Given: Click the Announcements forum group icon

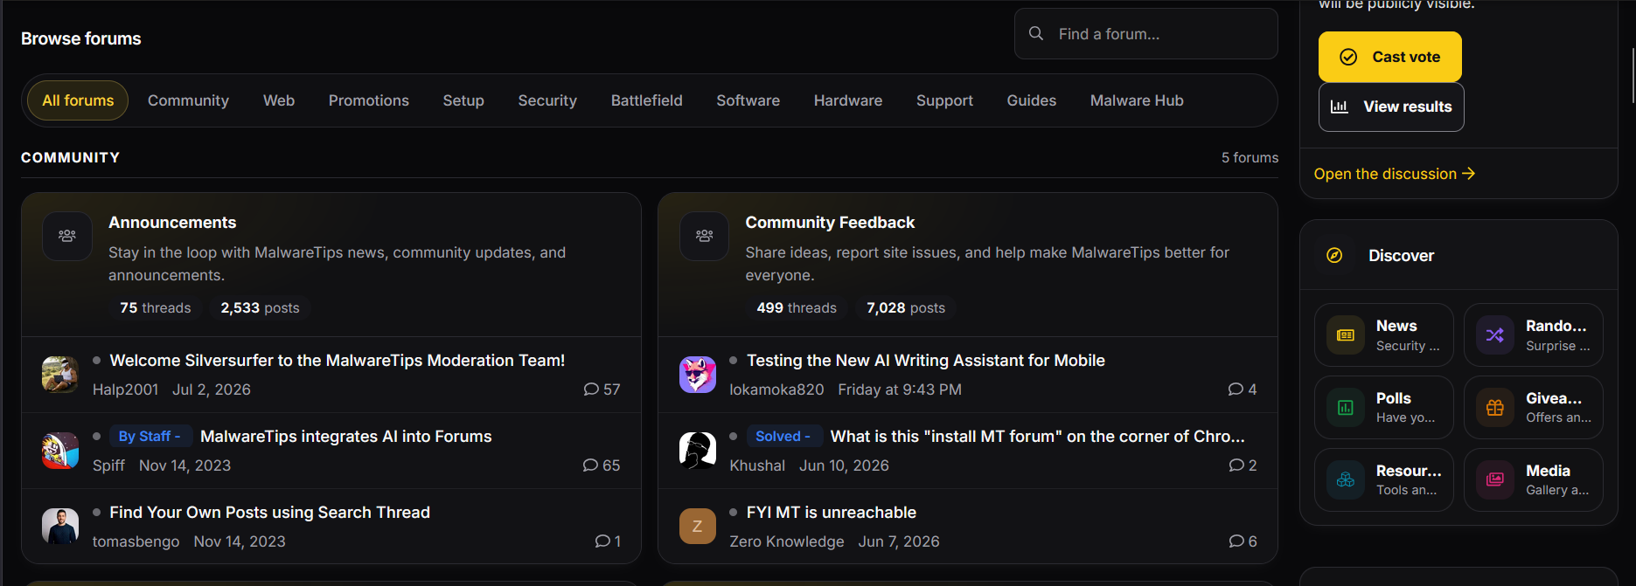Looking at the screenshot, I should [67, 236].
